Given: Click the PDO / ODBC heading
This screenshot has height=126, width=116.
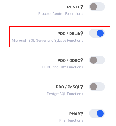Looking at the screenshot, I should coord(69,60).
